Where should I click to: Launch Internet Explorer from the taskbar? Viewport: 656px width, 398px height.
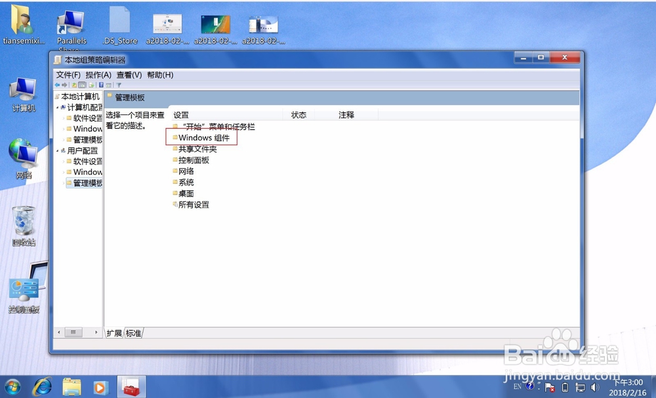pos(43,387)
